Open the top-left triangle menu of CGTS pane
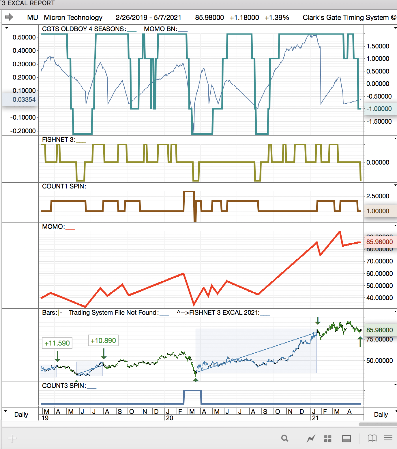Viewport: 397px width, 449px height. [6, 28]
